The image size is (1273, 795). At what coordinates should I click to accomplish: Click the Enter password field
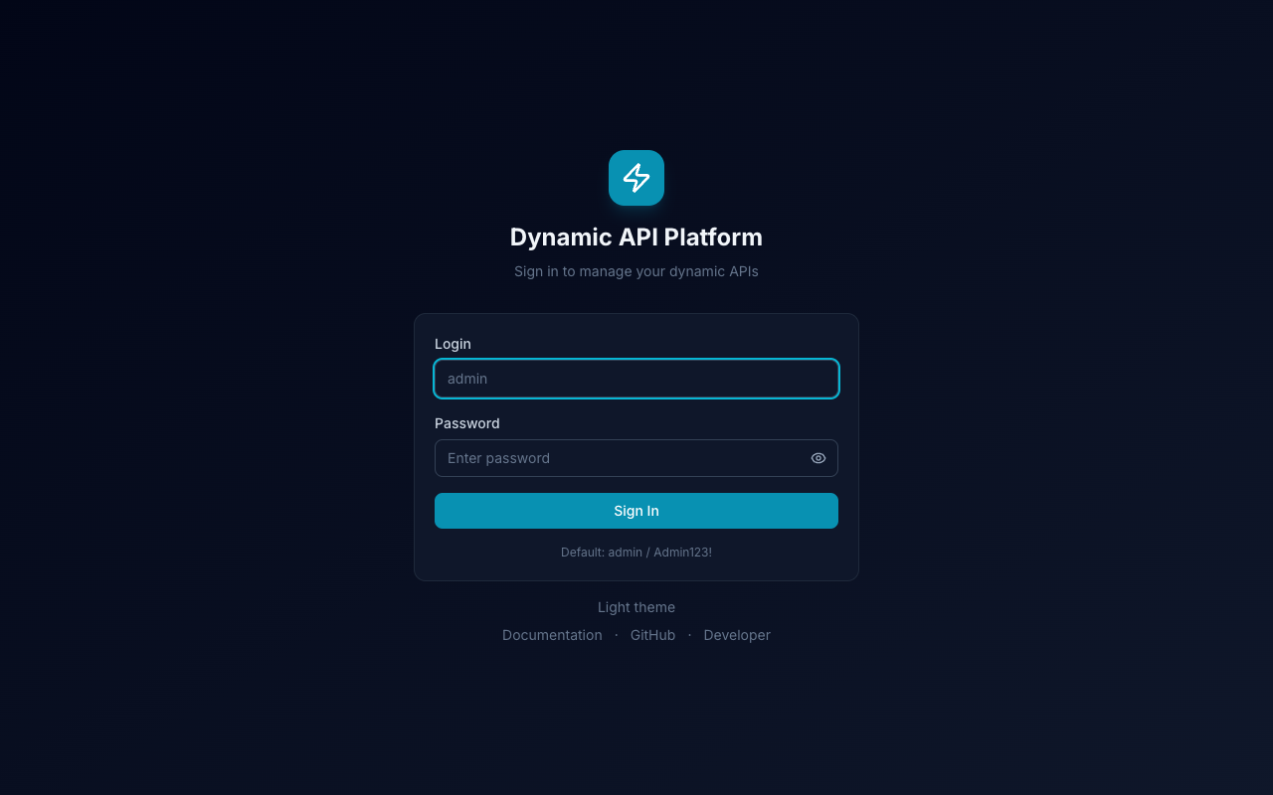(x=636, y=458)
